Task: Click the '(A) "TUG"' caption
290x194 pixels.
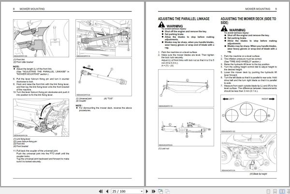Action: [108, 99]
